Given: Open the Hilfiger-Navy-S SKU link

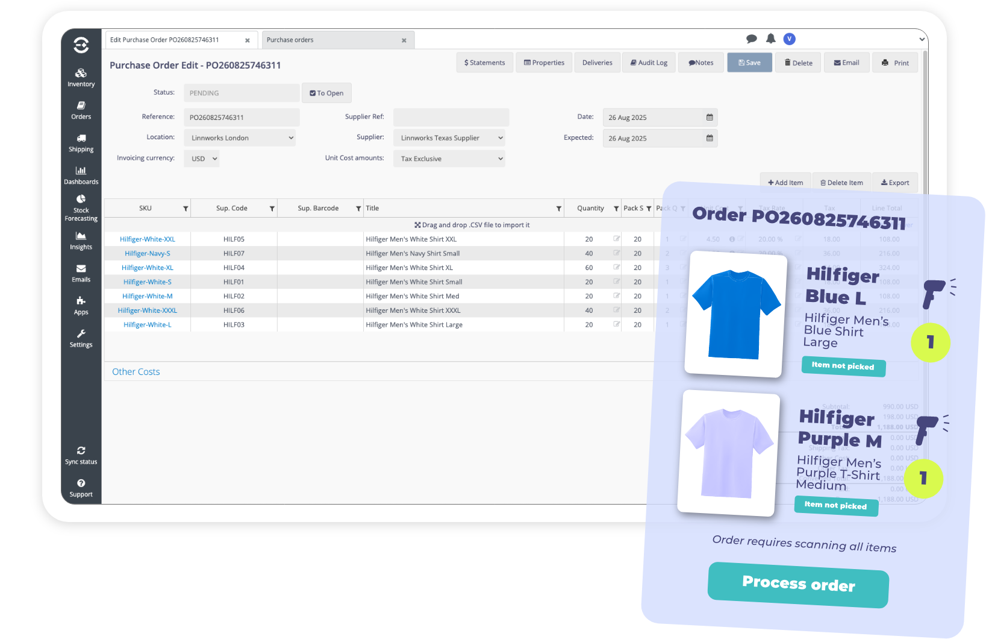Looking at the screenshot, I should (148, 254).
